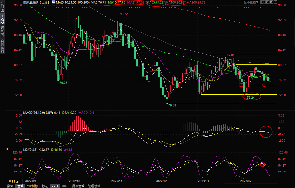Switch to the BOLL template

(65, 186)
